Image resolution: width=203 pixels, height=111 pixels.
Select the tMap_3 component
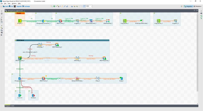pos(98,78)
